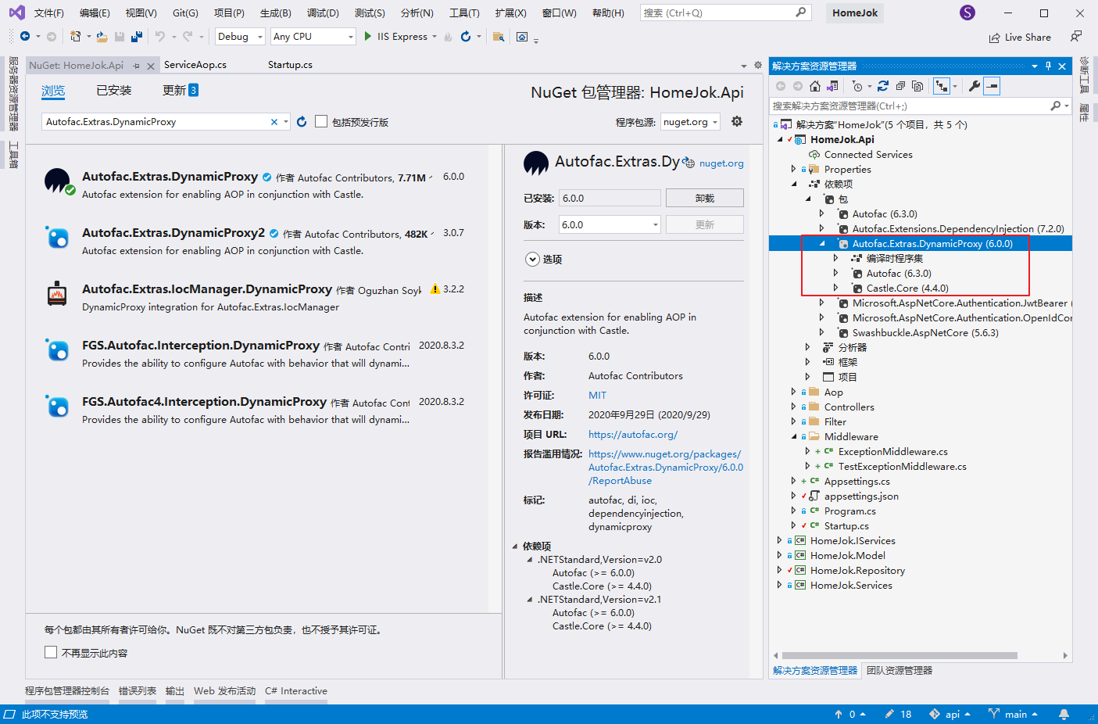The height and width of the screenshot is (724, 1098).
Task: Open the MIT license link
Action: click(597, 396)
